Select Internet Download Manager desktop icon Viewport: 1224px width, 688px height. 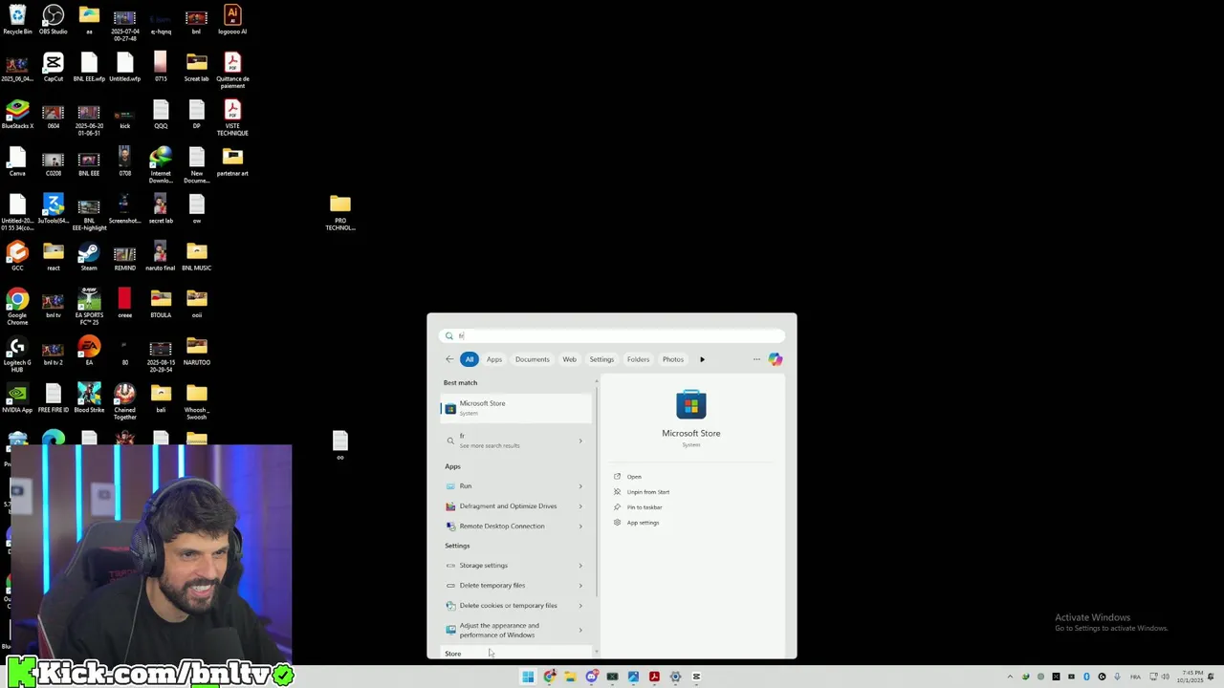coord(161,164)
